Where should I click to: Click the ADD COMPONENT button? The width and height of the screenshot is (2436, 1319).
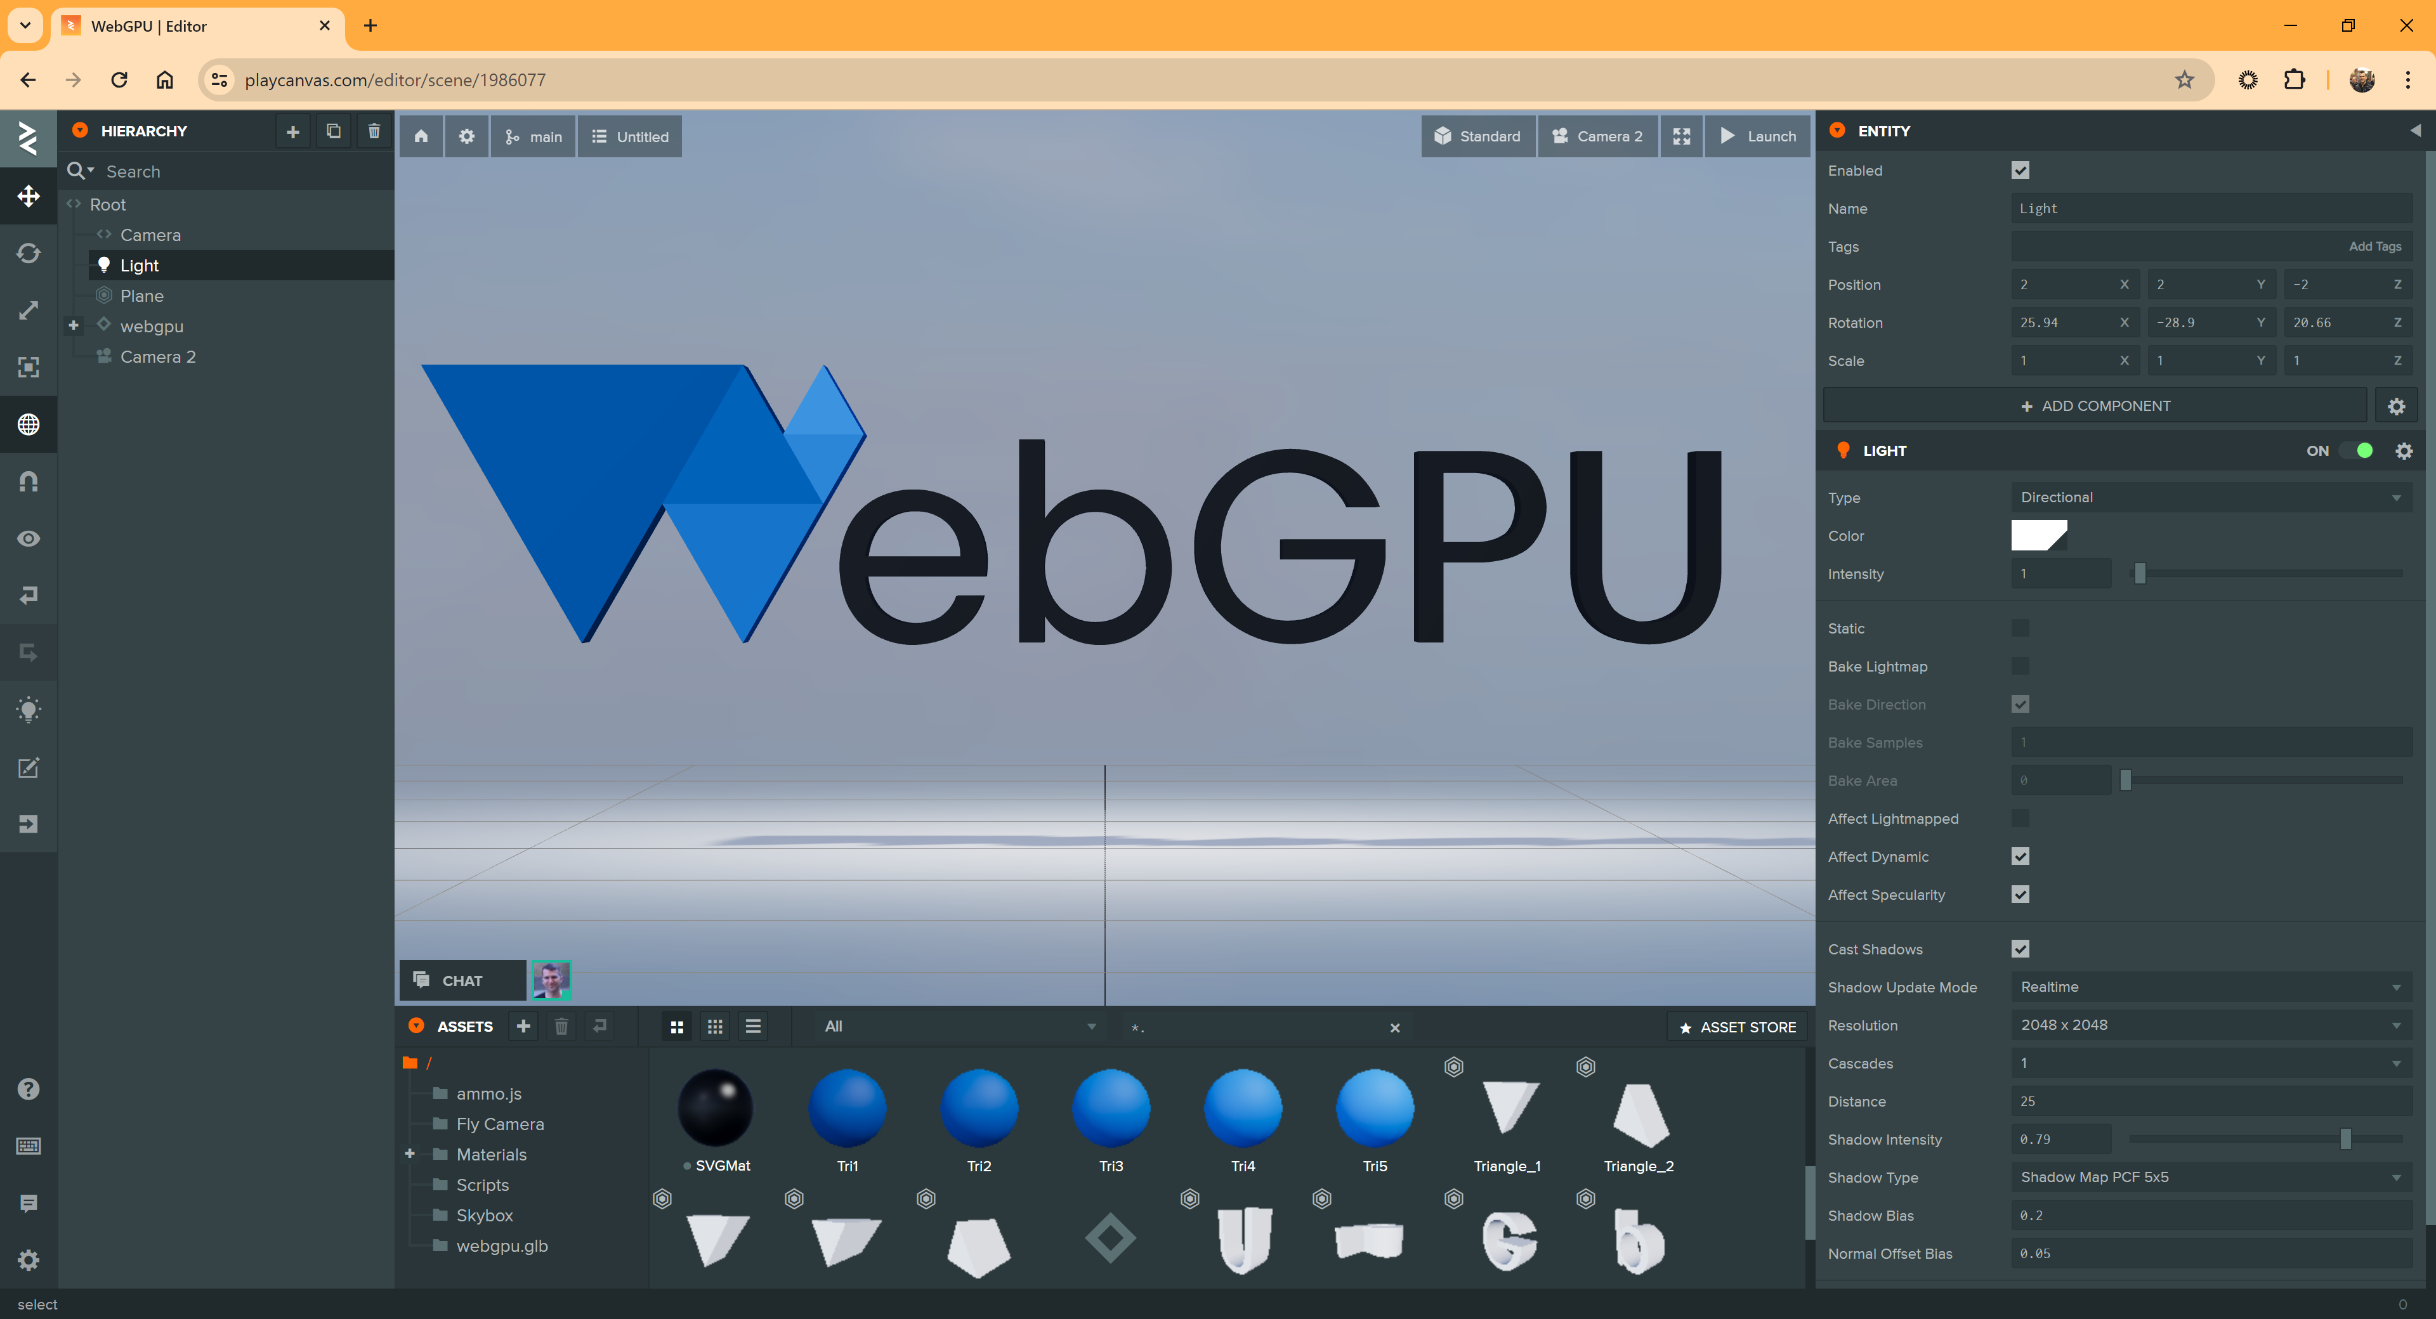tap(2095, 406)
